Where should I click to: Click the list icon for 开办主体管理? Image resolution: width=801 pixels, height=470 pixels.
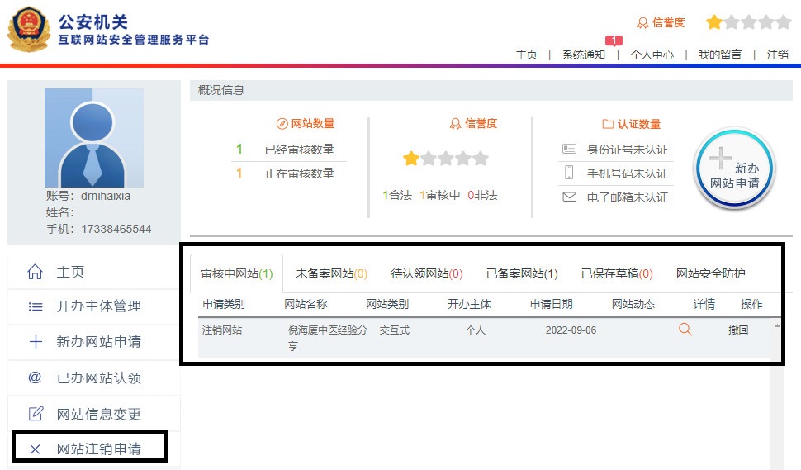(36, 306)
